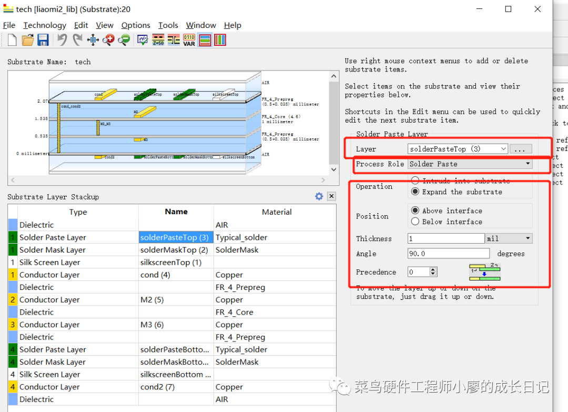Click the Angle input field

(448, 254)
